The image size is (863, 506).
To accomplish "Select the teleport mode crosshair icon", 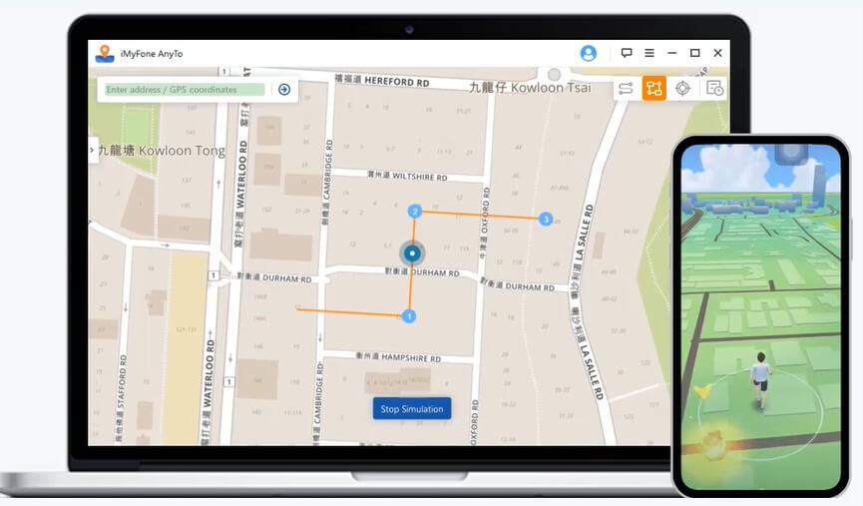I will (682, 88).
